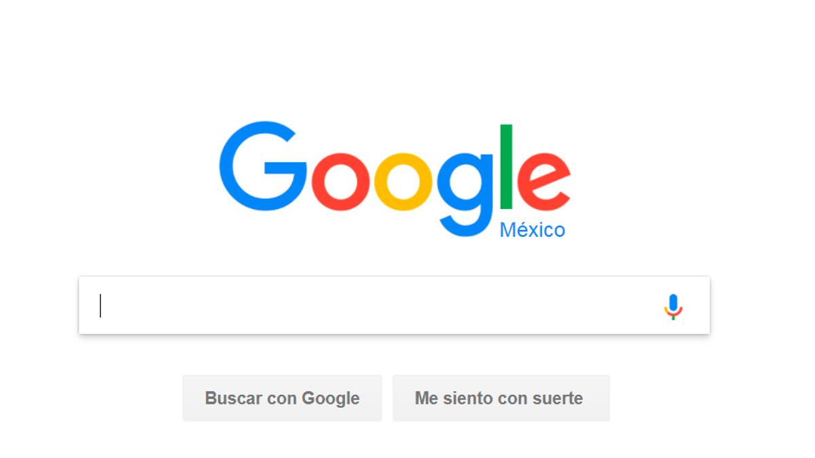Screen dimensions: 815x458
Task: Click the blinking text cursor in search box
Action: pos(101,305)
